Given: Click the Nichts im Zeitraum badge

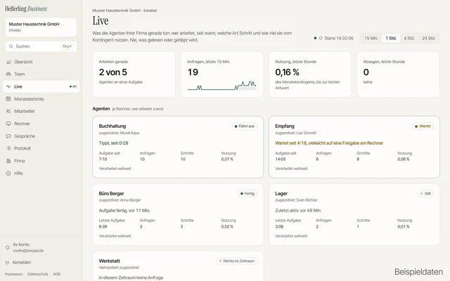Looking at the screenshot, I should tap(237, 261).
